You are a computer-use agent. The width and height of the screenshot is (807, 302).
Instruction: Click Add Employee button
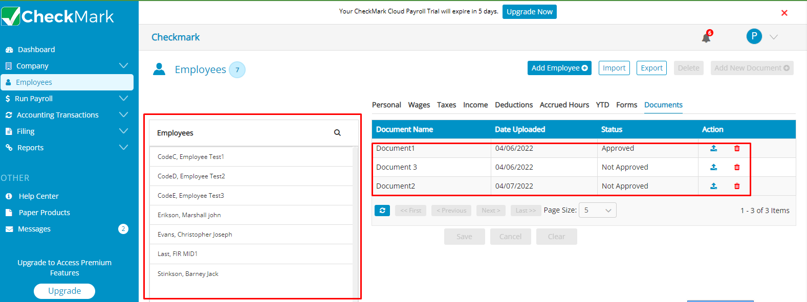[x=559, y=68]
